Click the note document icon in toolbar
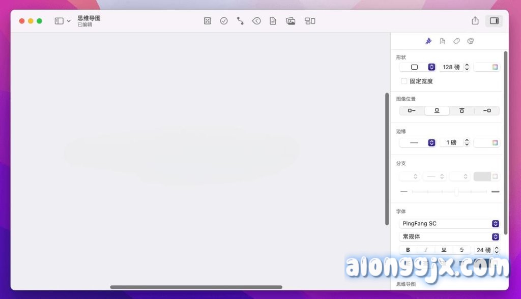This screenshot has height=299, width=521. point(273,21)
